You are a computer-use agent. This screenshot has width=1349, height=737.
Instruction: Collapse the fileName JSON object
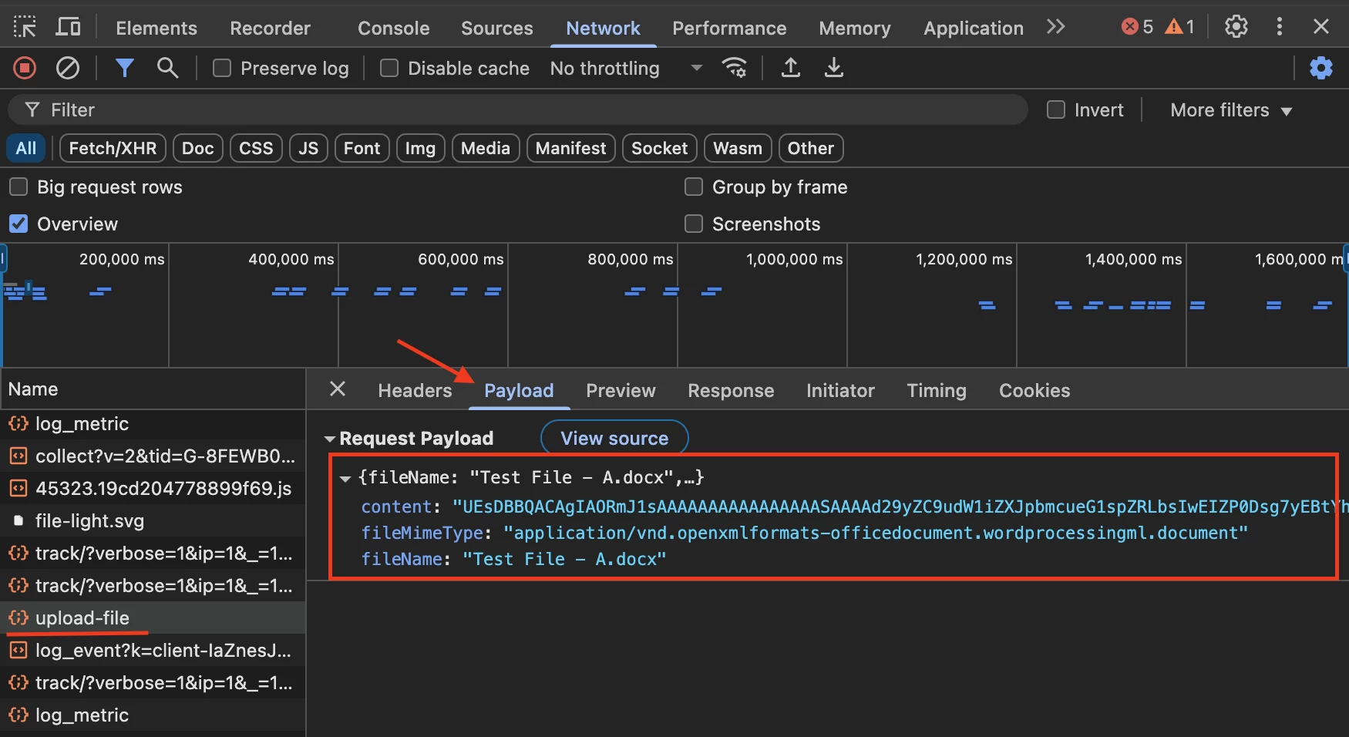[345, 478]
